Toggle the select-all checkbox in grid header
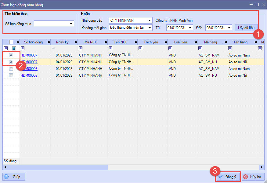The image size is (267, 183). [x=11, y=42]
